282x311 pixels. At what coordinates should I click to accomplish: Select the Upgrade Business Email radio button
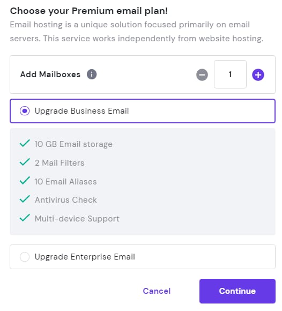25,110
